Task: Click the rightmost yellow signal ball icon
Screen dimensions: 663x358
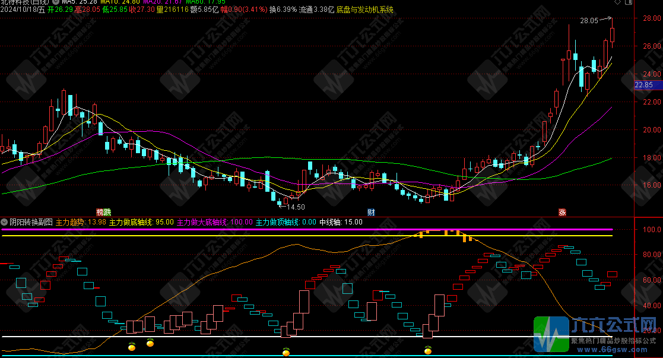Action: [x=428, y=350]
